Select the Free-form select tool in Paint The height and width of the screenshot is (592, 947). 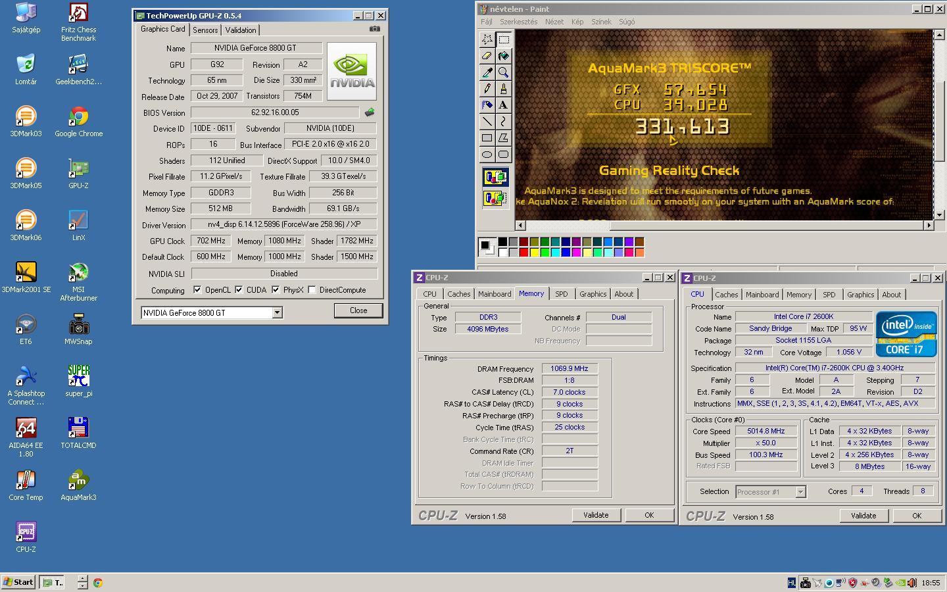(487, 39)
